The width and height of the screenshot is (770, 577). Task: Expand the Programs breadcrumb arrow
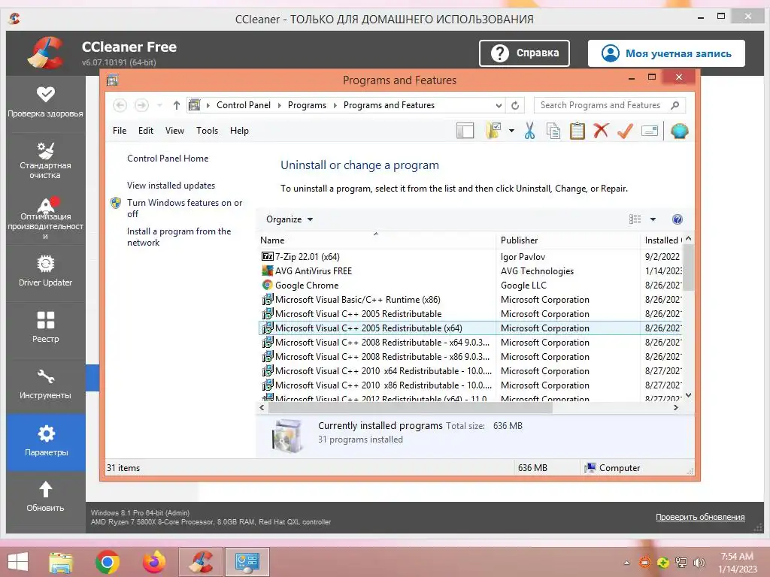point(335,105)
